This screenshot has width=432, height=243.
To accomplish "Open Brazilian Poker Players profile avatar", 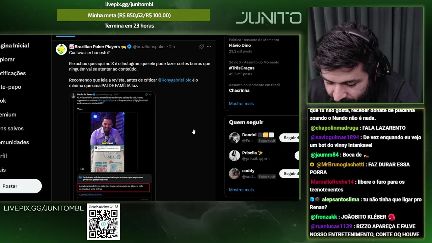I will 61,49.
